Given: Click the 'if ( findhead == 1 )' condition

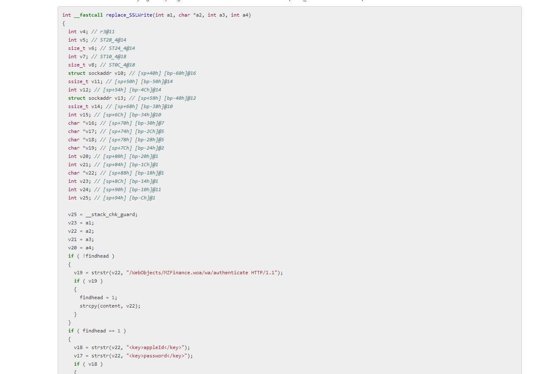Looking at the screenshot, I should point(97,331).
